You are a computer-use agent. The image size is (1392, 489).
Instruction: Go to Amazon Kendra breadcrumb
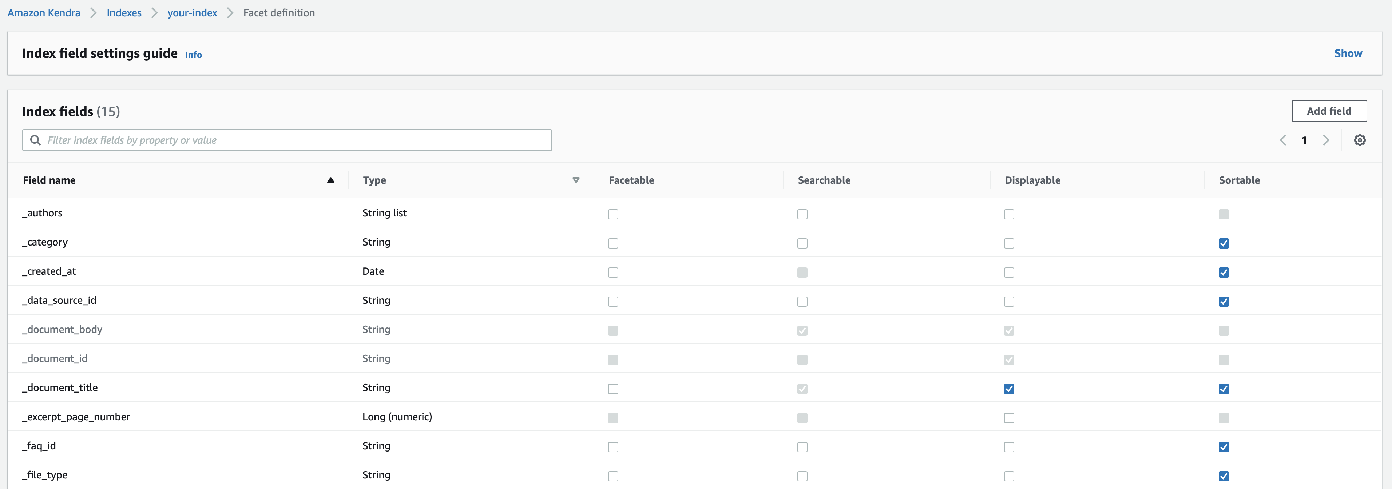[44, 13]
